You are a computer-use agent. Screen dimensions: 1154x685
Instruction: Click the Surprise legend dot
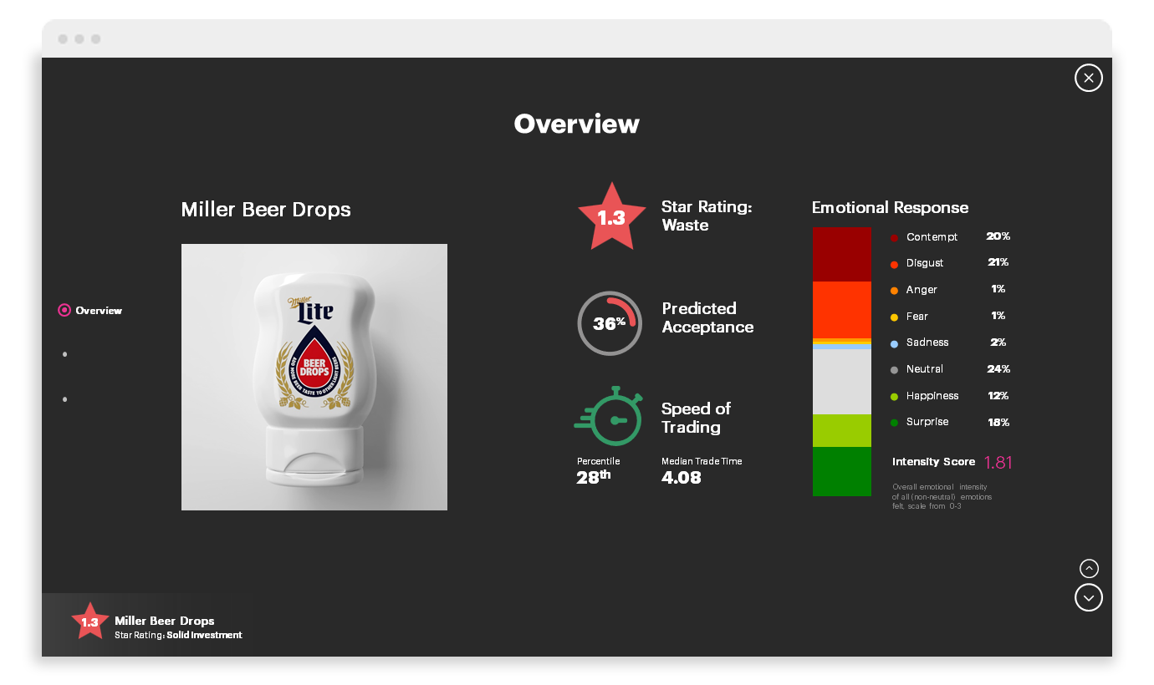click(x=894, y=422)
